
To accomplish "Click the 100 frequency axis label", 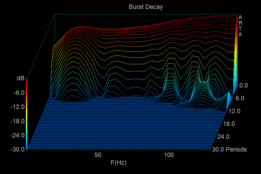I will point(169,155).
